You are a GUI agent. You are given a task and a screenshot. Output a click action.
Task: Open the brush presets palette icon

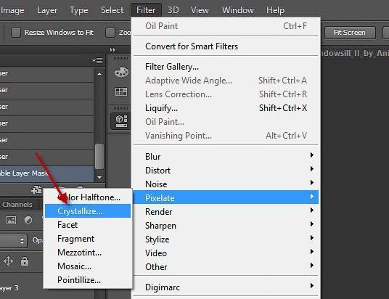tap(121, 72)
